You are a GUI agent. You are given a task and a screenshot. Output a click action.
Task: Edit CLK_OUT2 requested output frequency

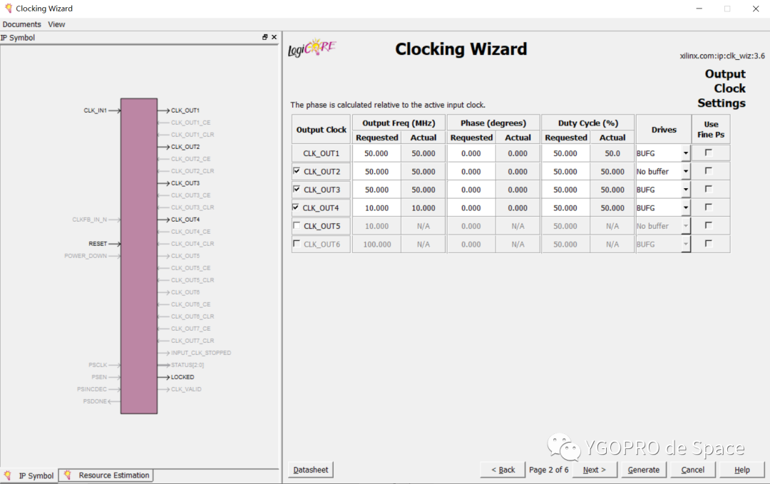(x=376, y=171)
